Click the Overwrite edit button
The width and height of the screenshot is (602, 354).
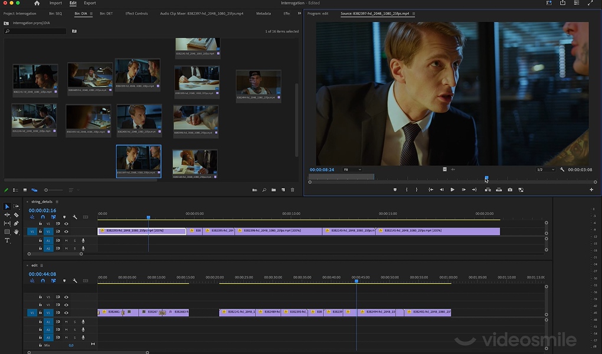pyautogui.click(x=499, y=189)
